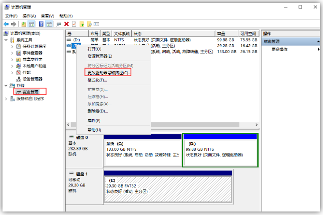
Task: Click the up one level folder icon
Action: point(25,24)
